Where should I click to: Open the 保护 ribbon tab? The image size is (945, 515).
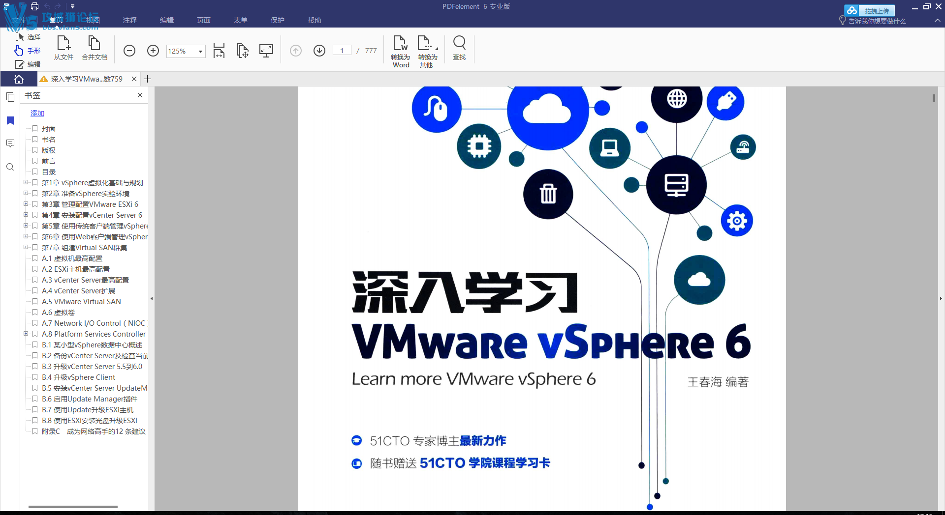278,20
